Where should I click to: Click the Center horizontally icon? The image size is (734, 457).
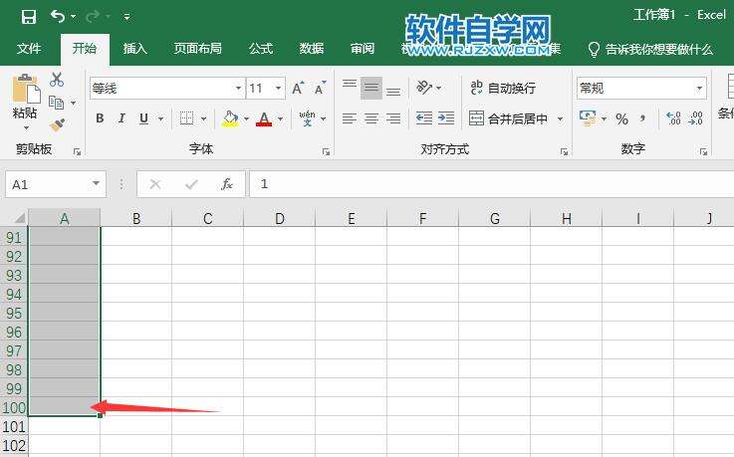tap(371, 118)
